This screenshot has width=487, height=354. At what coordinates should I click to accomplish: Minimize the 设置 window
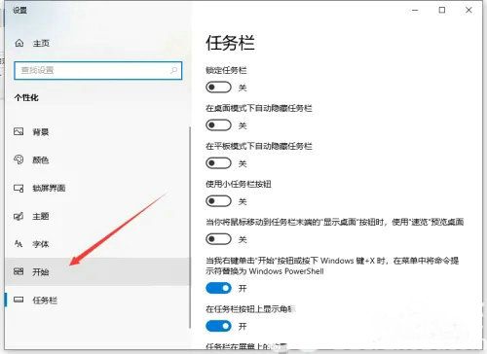point(415,10)
